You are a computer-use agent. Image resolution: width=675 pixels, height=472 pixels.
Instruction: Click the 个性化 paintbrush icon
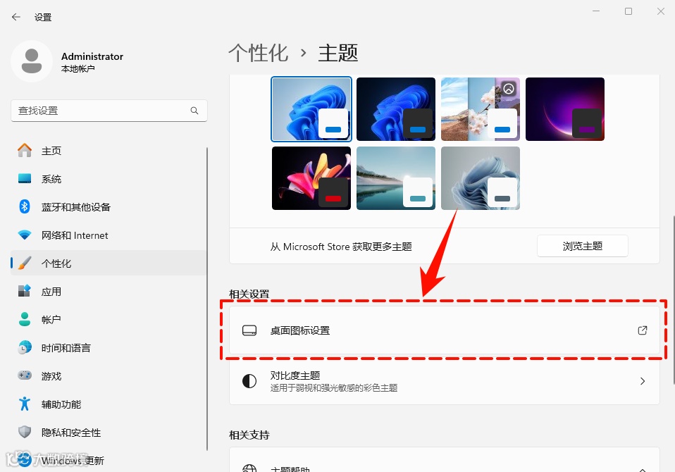tap(25, 263)
